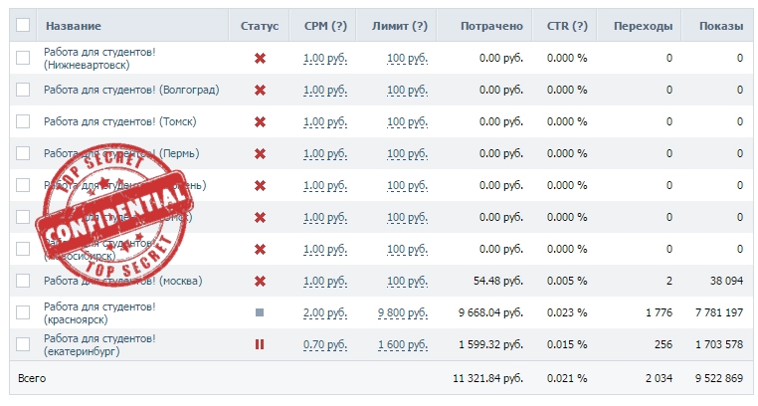Click the Показы column header
Image resolution: width=758 pixels, height=406 pixels.
[720, 26]
